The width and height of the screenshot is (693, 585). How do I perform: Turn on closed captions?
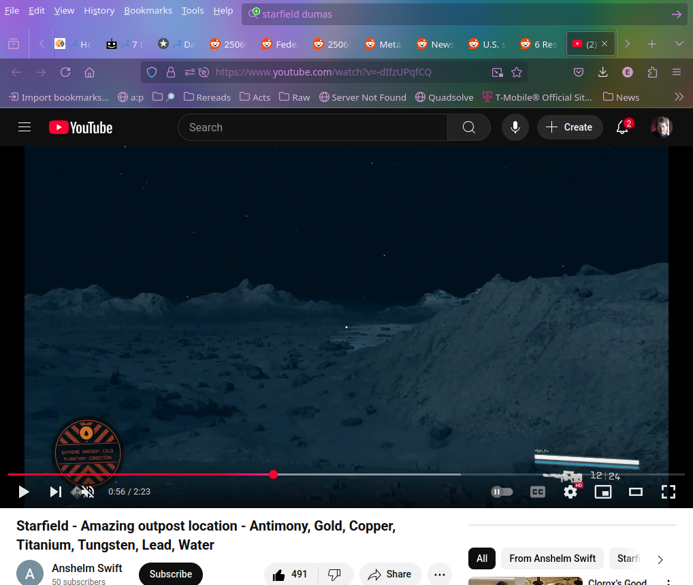point(538,492)
